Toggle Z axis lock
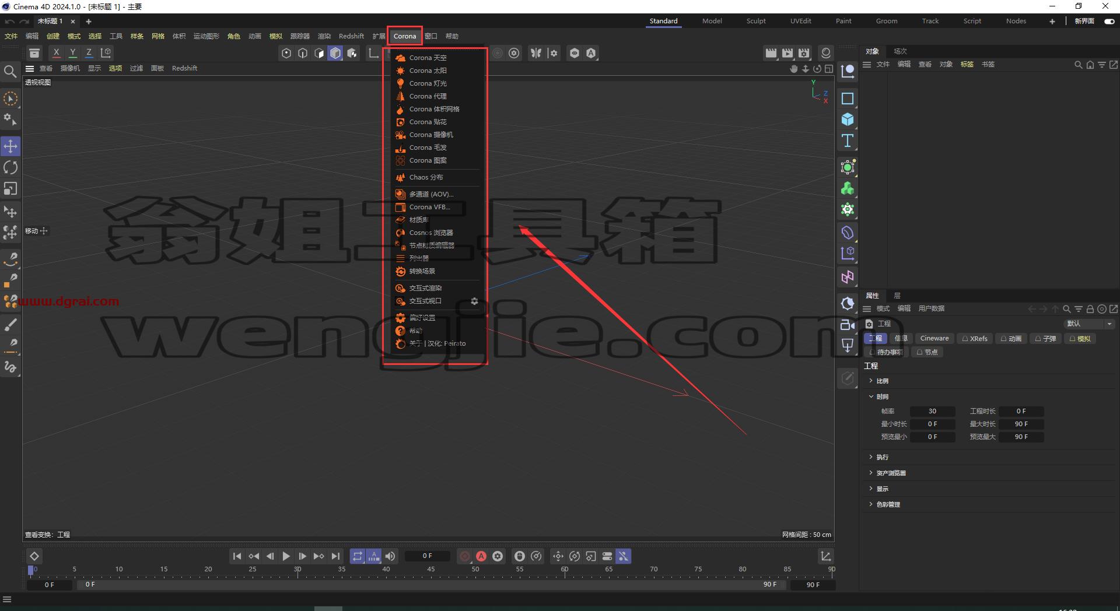This screenshot has width=1120, height=611. (x=89, y=53)
